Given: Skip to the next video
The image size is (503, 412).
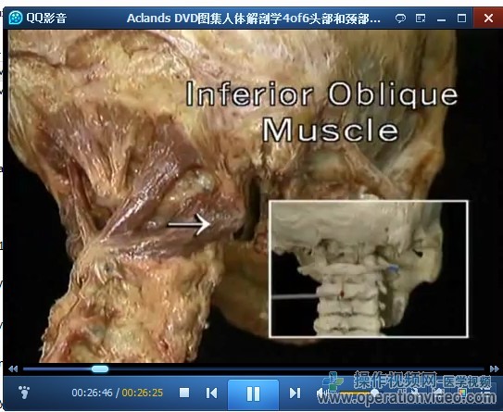Looking at the screenshot, I should click(x=295, y=393).
